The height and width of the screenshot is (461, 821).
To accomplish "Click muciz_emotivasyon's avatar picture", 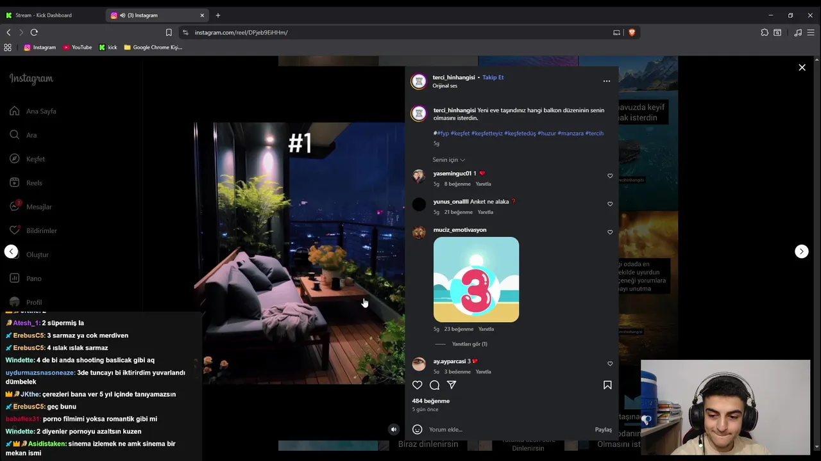I will 419,232.
